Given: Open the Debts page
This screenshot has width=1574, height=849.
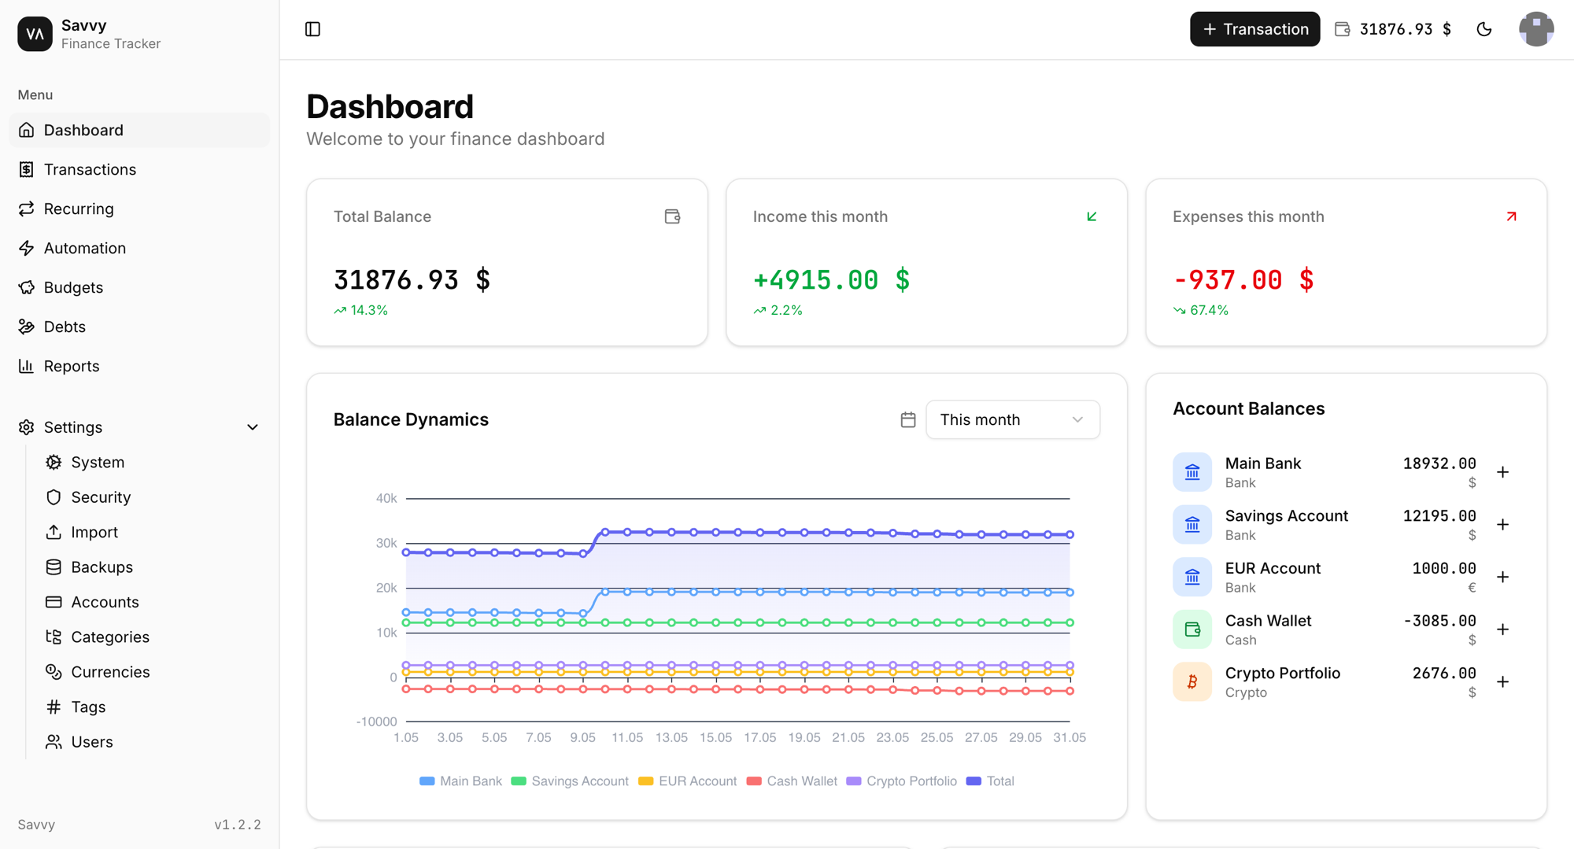Looking at the screenshot, I should 139,327.
